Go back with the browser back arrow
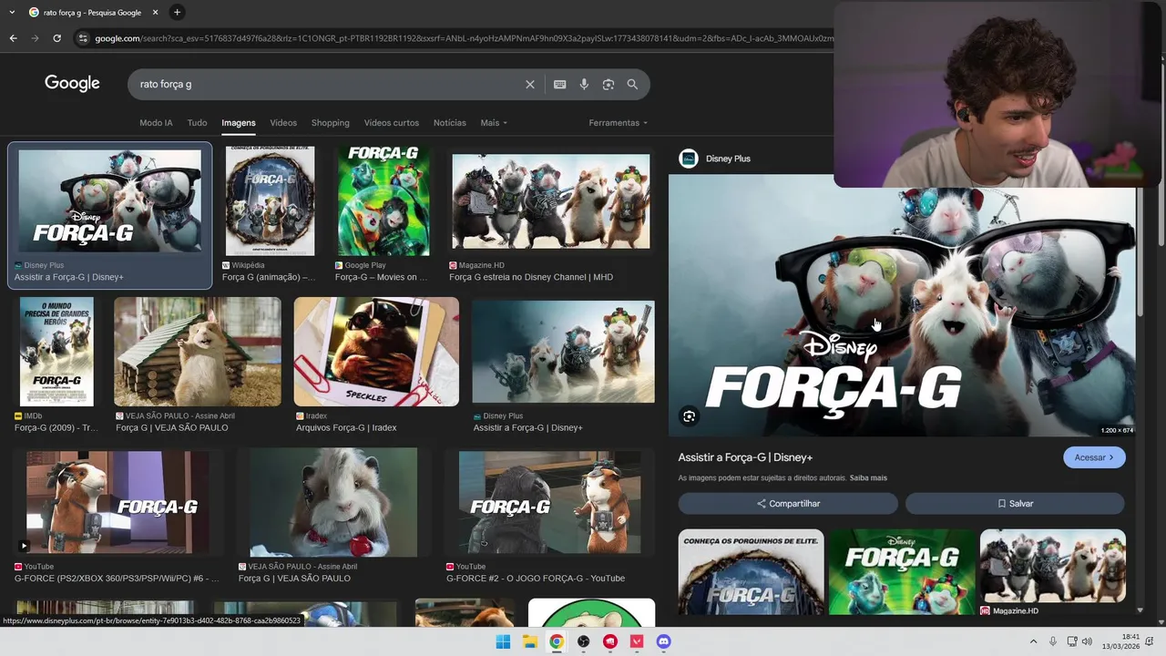Viewport: 1166px width, 656px height. pyautogui.click(x=13, y=38)
